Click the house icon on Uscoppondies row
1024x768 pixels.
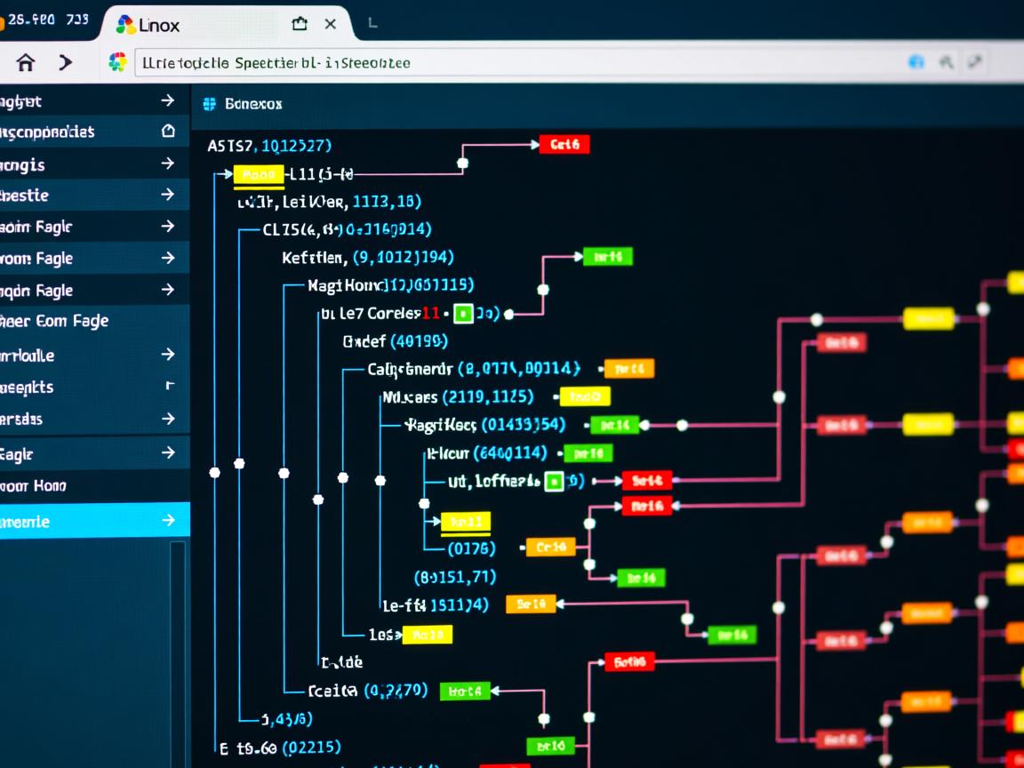[167, 132]
